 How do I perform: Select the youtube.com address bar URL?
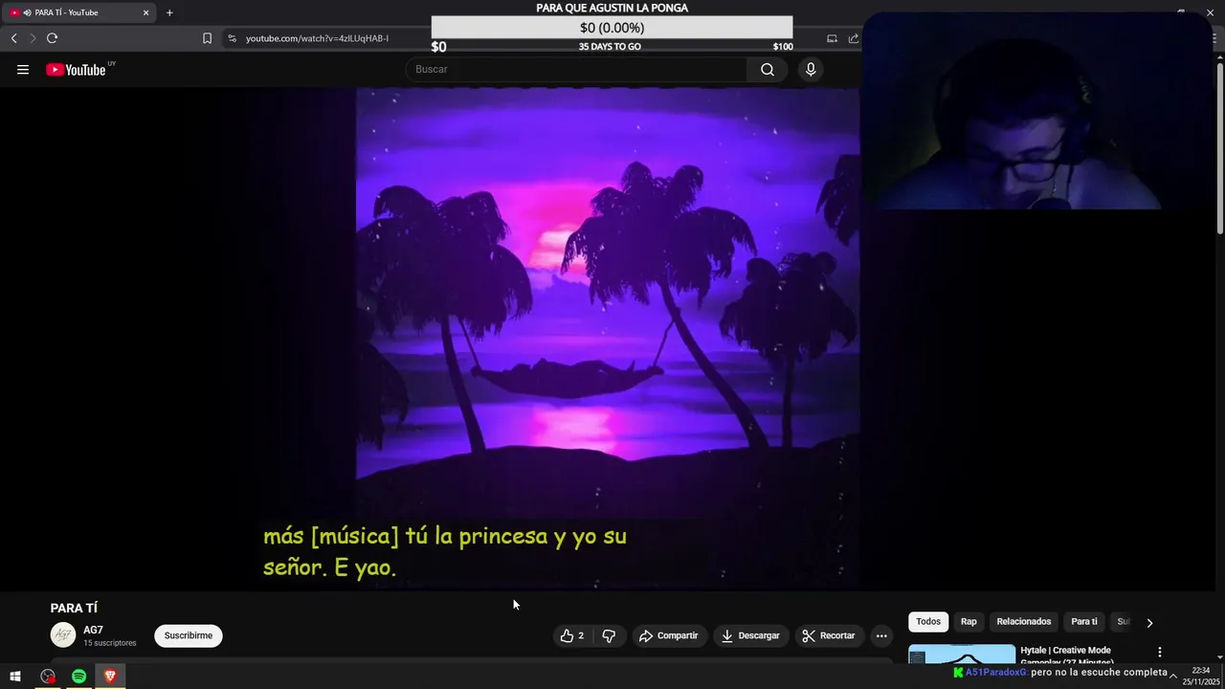pyautogui.click(x=317, y=38)
